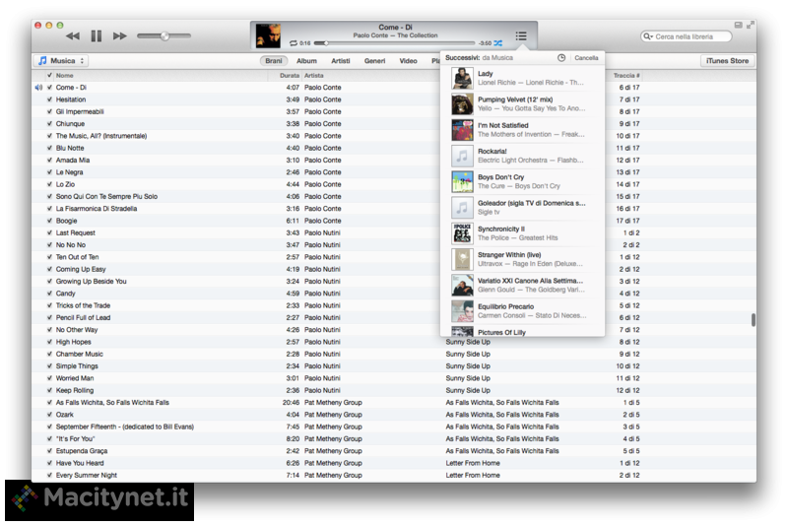Uncheck the Blu Notte checkbox

(49, 148)
